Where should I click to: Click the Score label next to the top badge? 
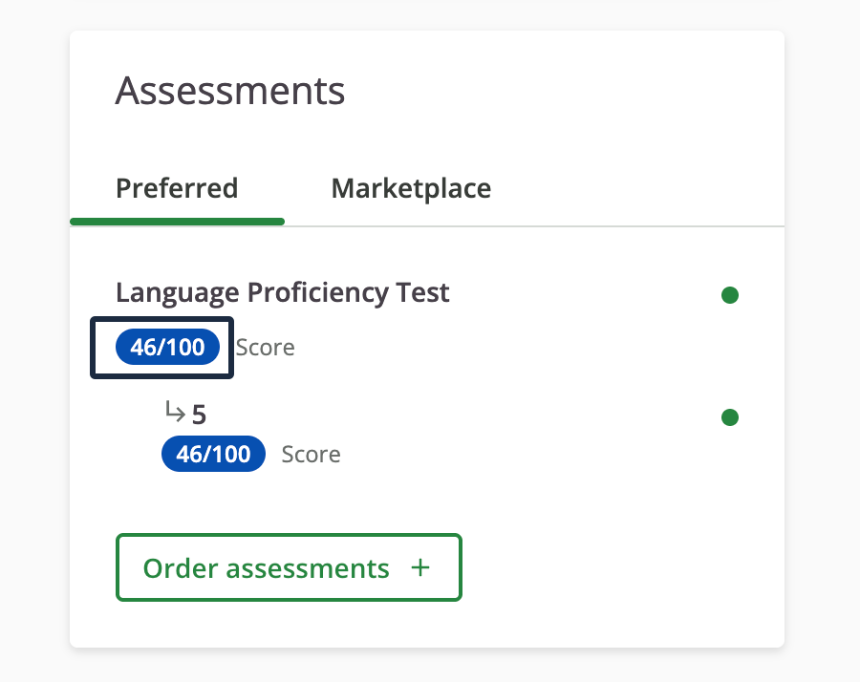(x=265, y=347)
